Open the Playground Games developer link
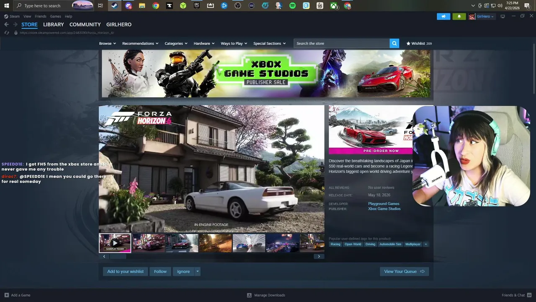The width and height of the screenshot is (536, 302). [384, 203]
